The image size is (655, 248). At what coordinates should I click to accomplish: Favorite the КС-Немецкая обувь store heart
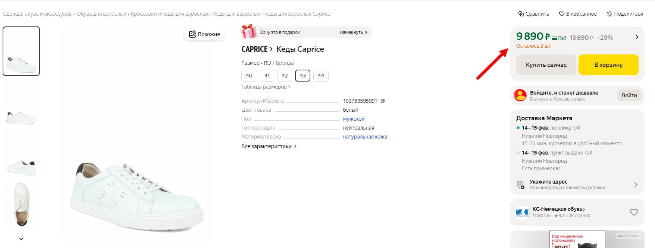[634, 212]
